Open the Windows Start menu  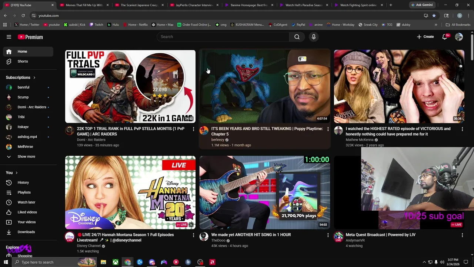point(6,262)
